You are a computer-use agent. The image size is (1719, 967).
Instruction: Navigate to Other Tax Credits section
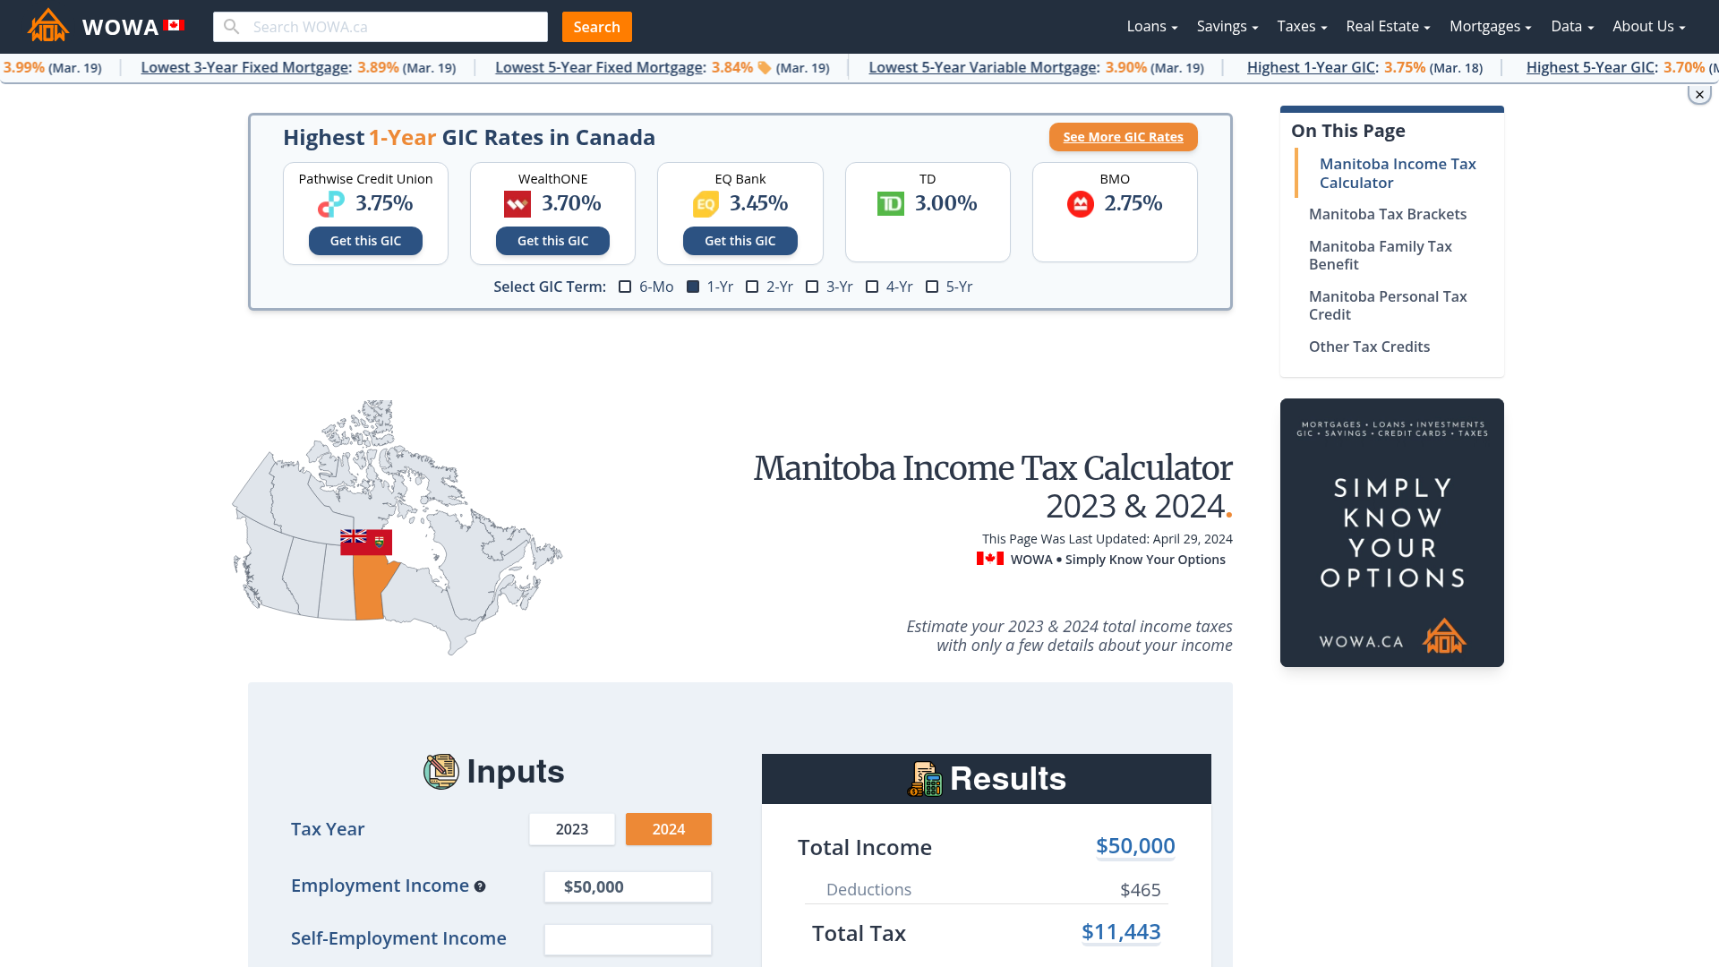[1368, 346]
